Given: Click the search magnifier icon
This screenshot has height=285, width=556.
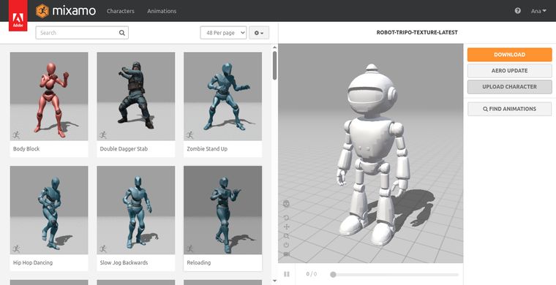Looking at the screenshot, I should coord(122,33).
